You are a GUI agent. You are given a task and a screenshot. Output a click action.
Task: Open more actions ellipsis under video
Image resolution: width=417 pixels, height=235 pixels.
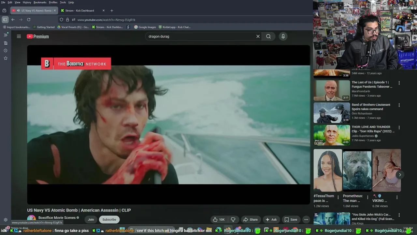(306, 220)
